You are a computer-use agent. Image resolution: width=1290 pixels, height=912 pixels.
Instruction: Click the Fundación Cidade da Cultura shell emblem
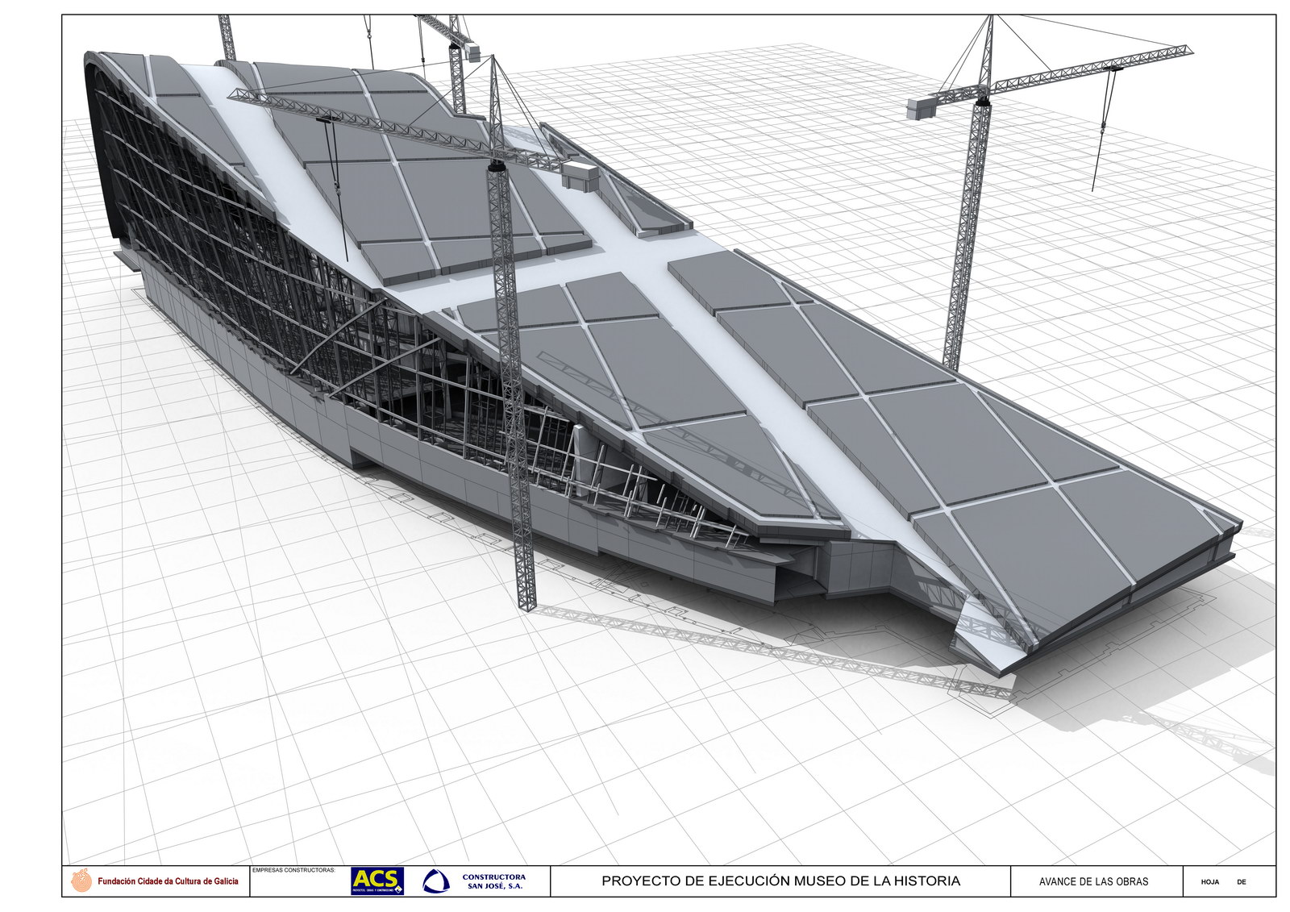tap(81, 881)
